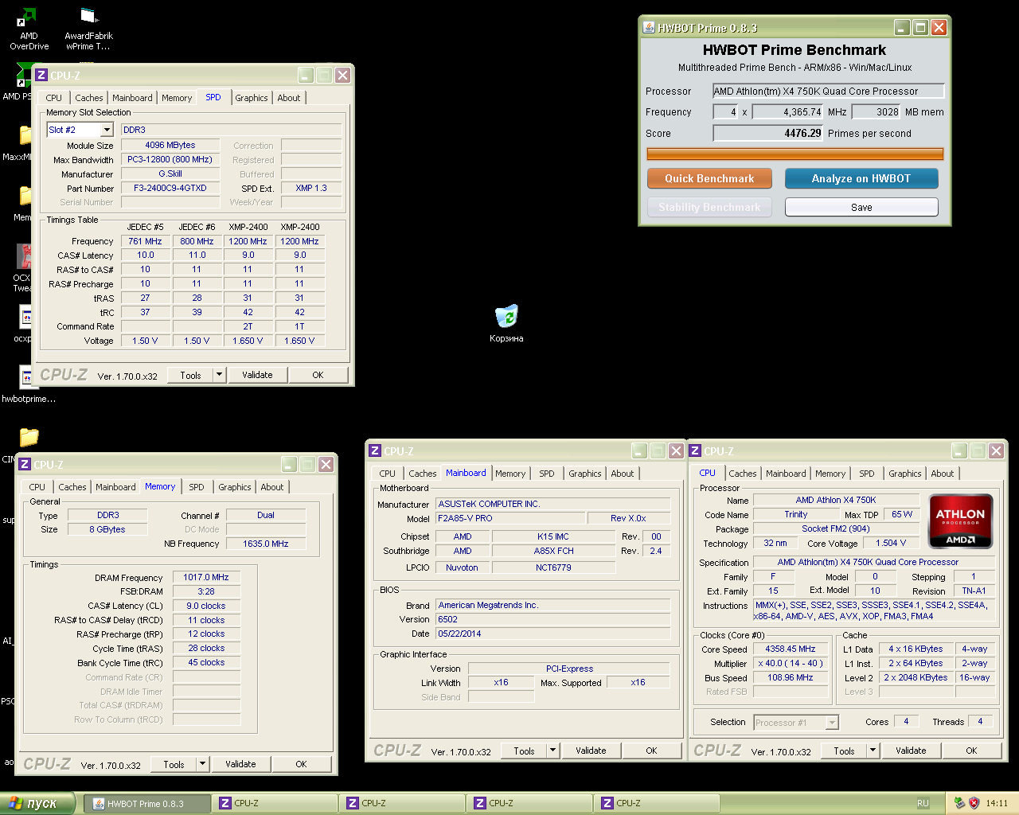Click the mainboard Model value F2A85-V PRO
Image resolution: width=1019 pixels, height=815 pixels.
pyautogui.click(x=509, y=518)
